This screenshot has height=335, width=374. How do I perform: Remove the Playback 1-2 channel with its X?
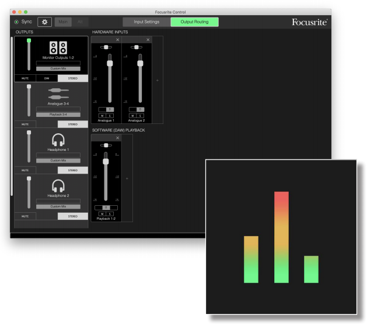click(118, 138)
